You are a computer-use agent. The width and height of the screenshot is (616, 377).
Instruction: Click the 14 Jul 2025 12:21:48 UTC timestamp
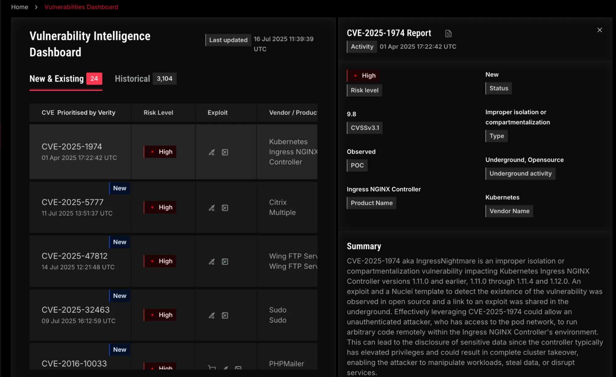point(78,267)
